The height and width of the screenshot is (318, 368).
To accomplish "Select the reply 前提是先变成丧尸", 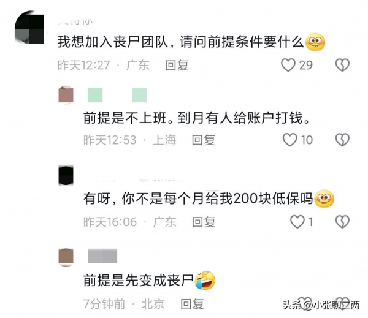I will [x=139, y=281].
